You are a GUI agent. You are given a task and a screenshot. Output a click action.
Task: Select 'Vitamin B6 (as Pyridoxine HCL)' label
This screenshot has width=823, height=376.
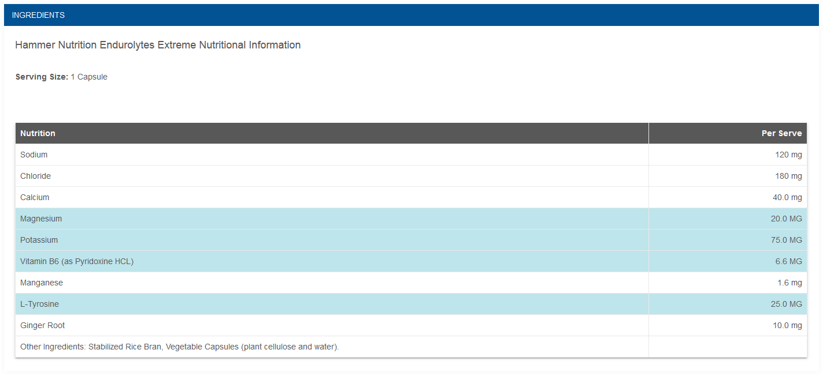(x=77, y=261)
